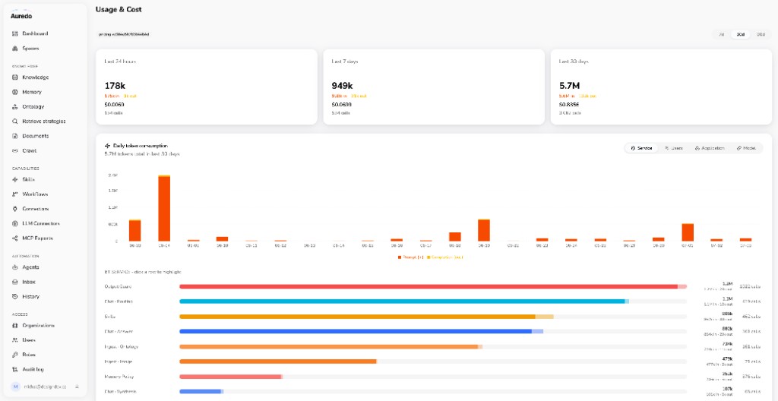
Task: Open the Audit log icon
Action: (x=15, y=370)
